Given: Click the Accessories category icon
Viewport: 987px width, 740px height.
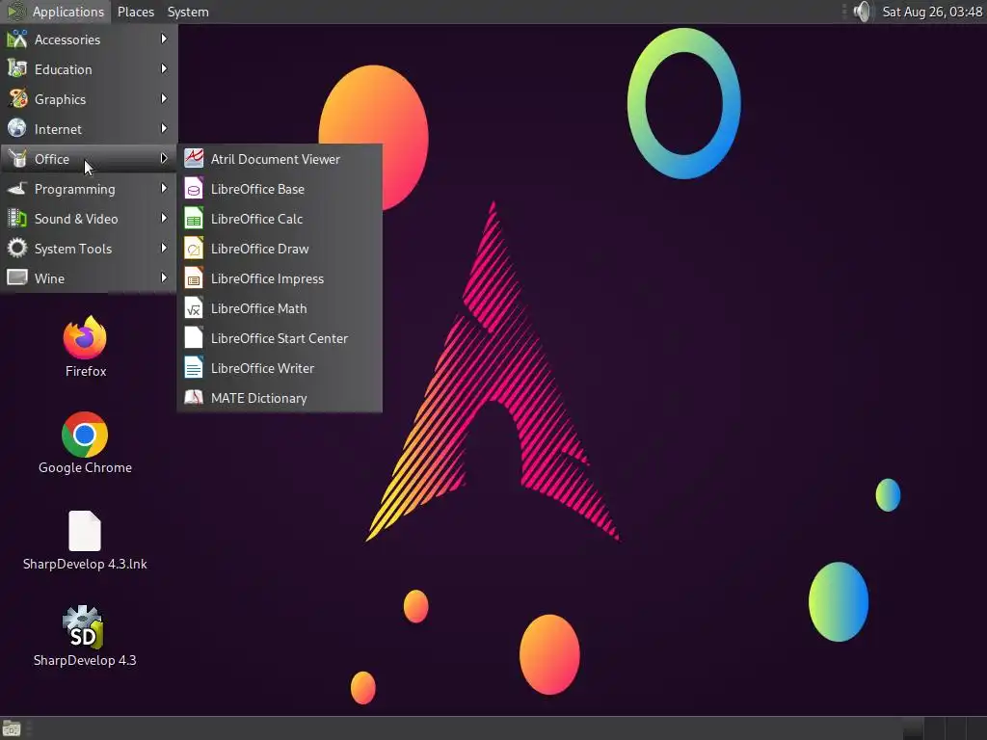Looking at the screenshot, I should (x=17, y=39).
